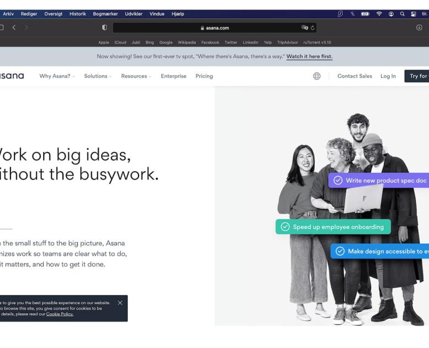
Task: Expand the Why Asana? dropdown
Action: coord(57,76)
